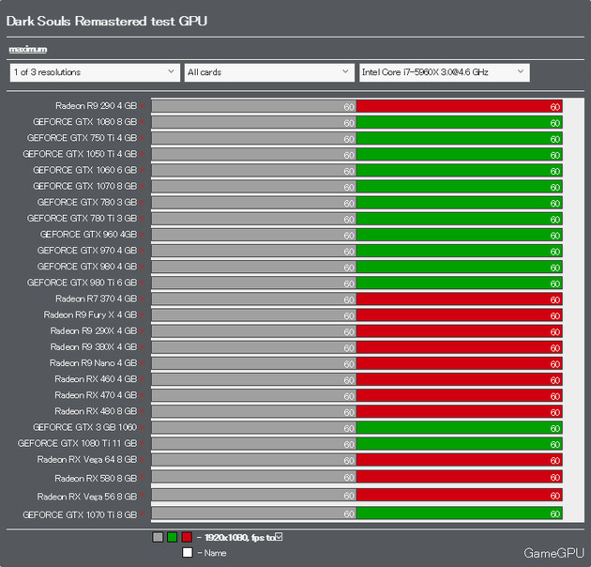
Task: Remove GEFORCE GTX 980 4 GB via red x
Action: click(x=143, y=268)
